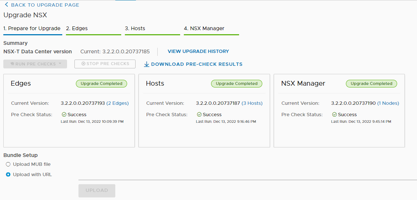
Task: Expand the Run Pre Checks dropdown arrow
Action: click(60, 64)
